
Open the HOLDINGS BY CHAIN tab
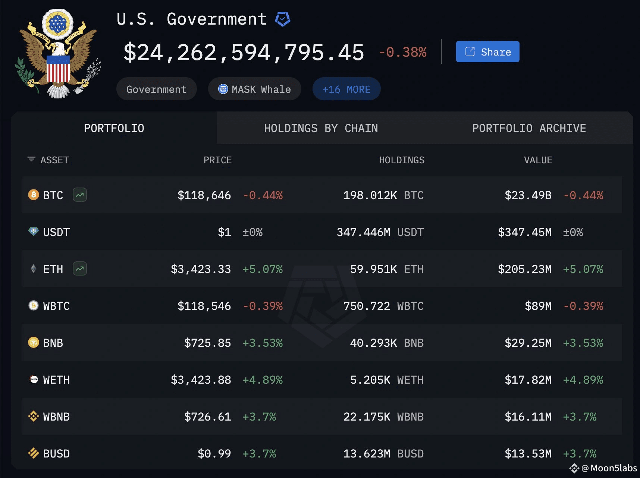click(x=321, y=128)
